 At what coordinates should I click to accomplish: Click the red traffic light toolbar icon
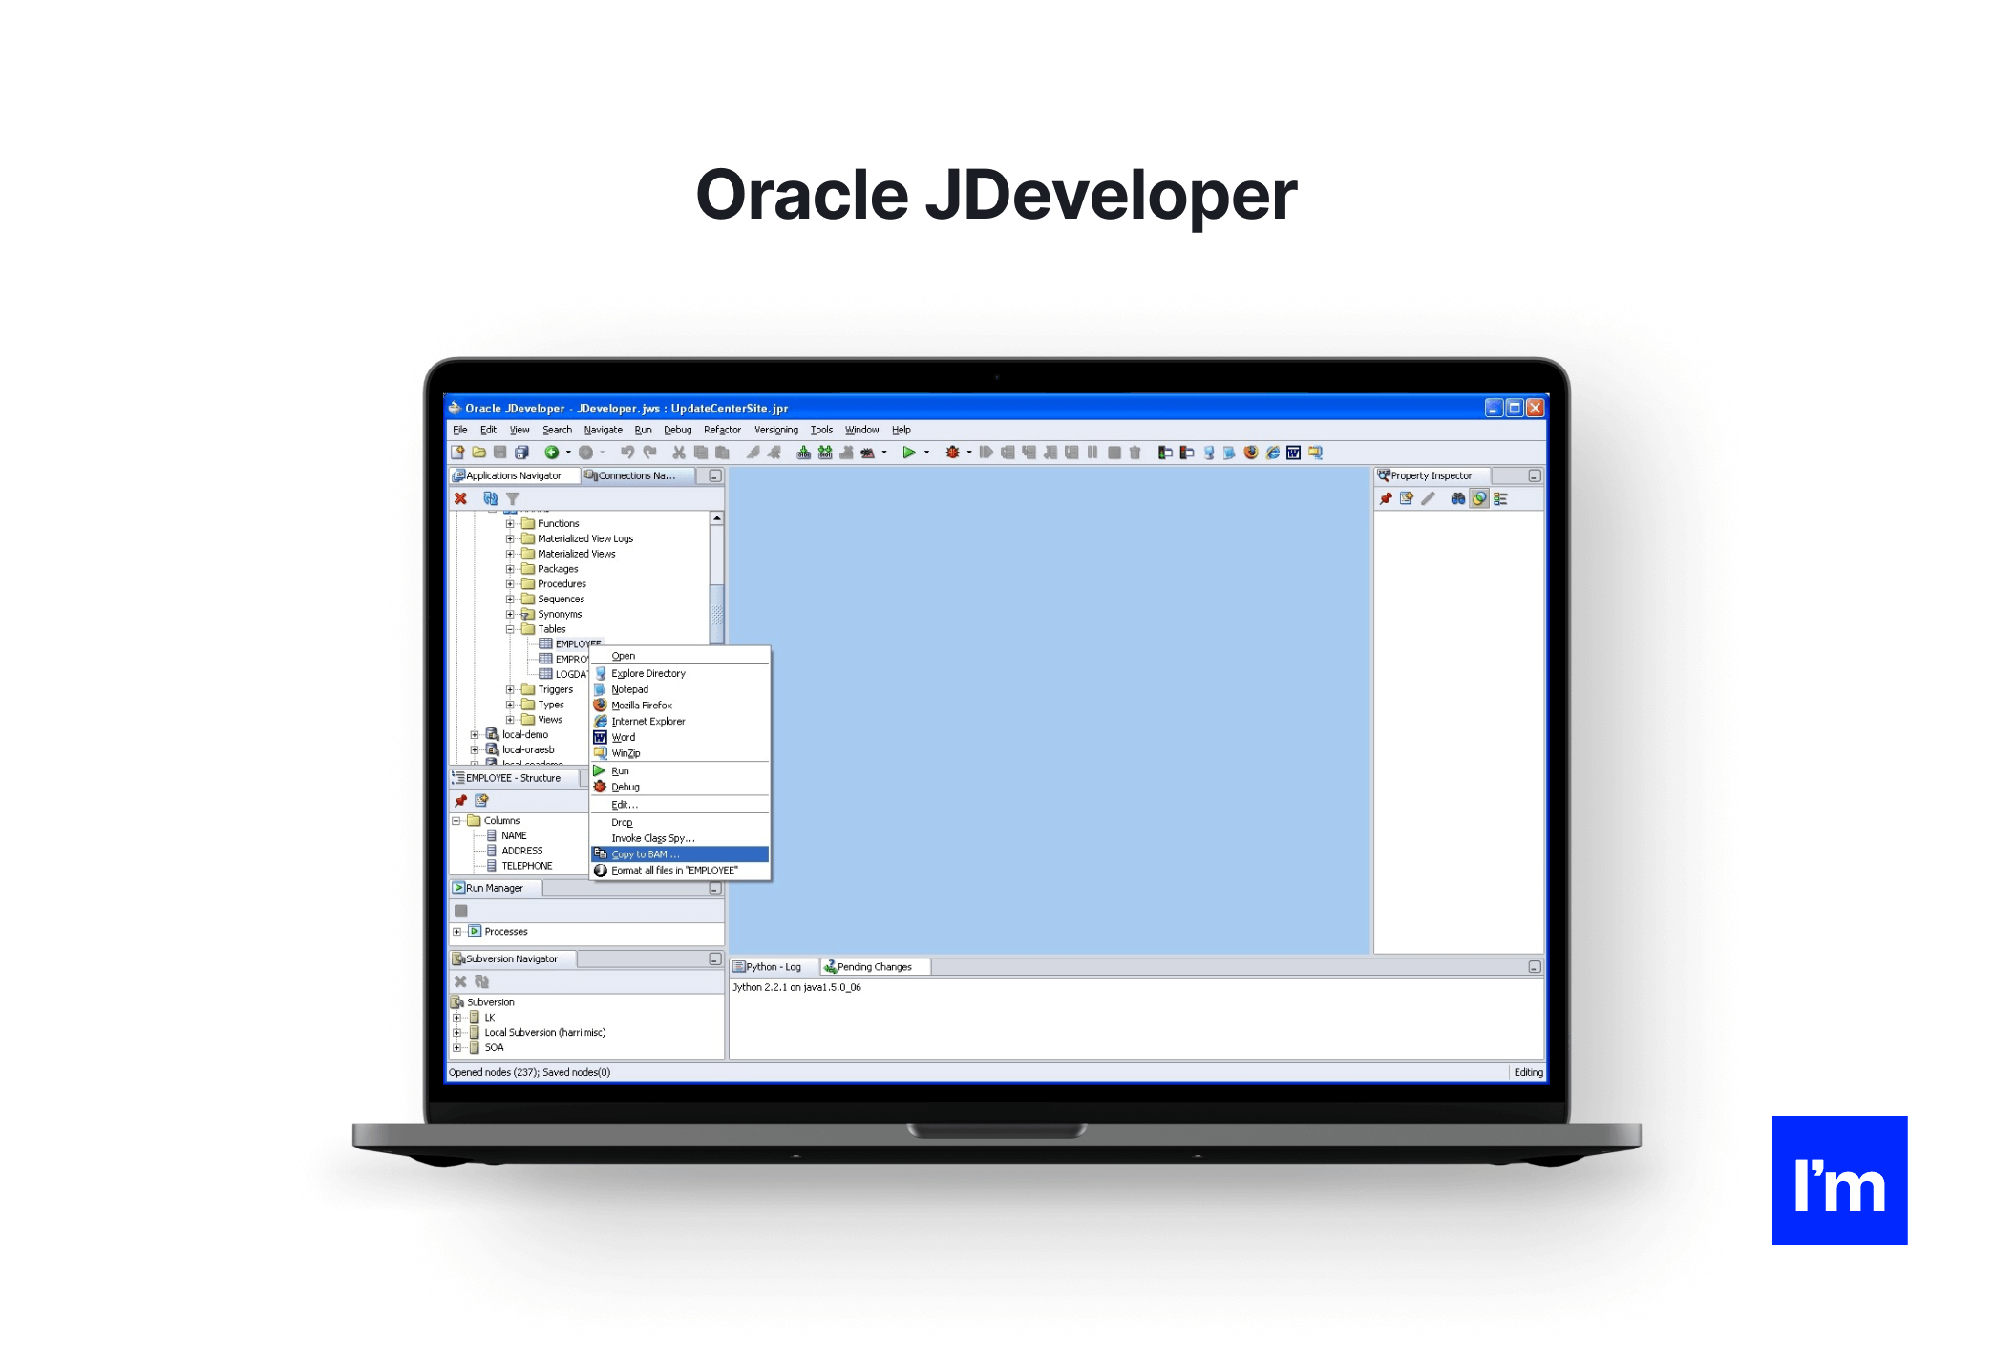(x=1186, y=453)
